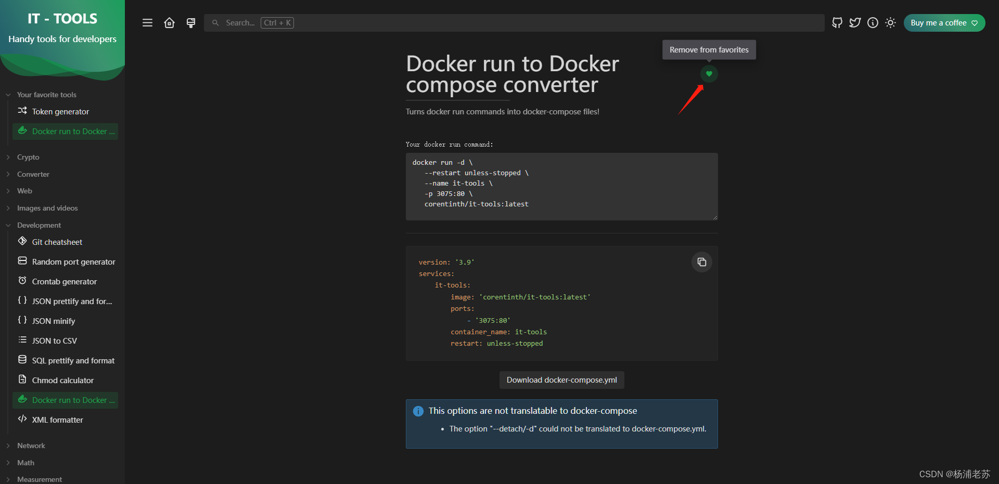Click 'Your docker run command:' label

(x=450, y=145)
